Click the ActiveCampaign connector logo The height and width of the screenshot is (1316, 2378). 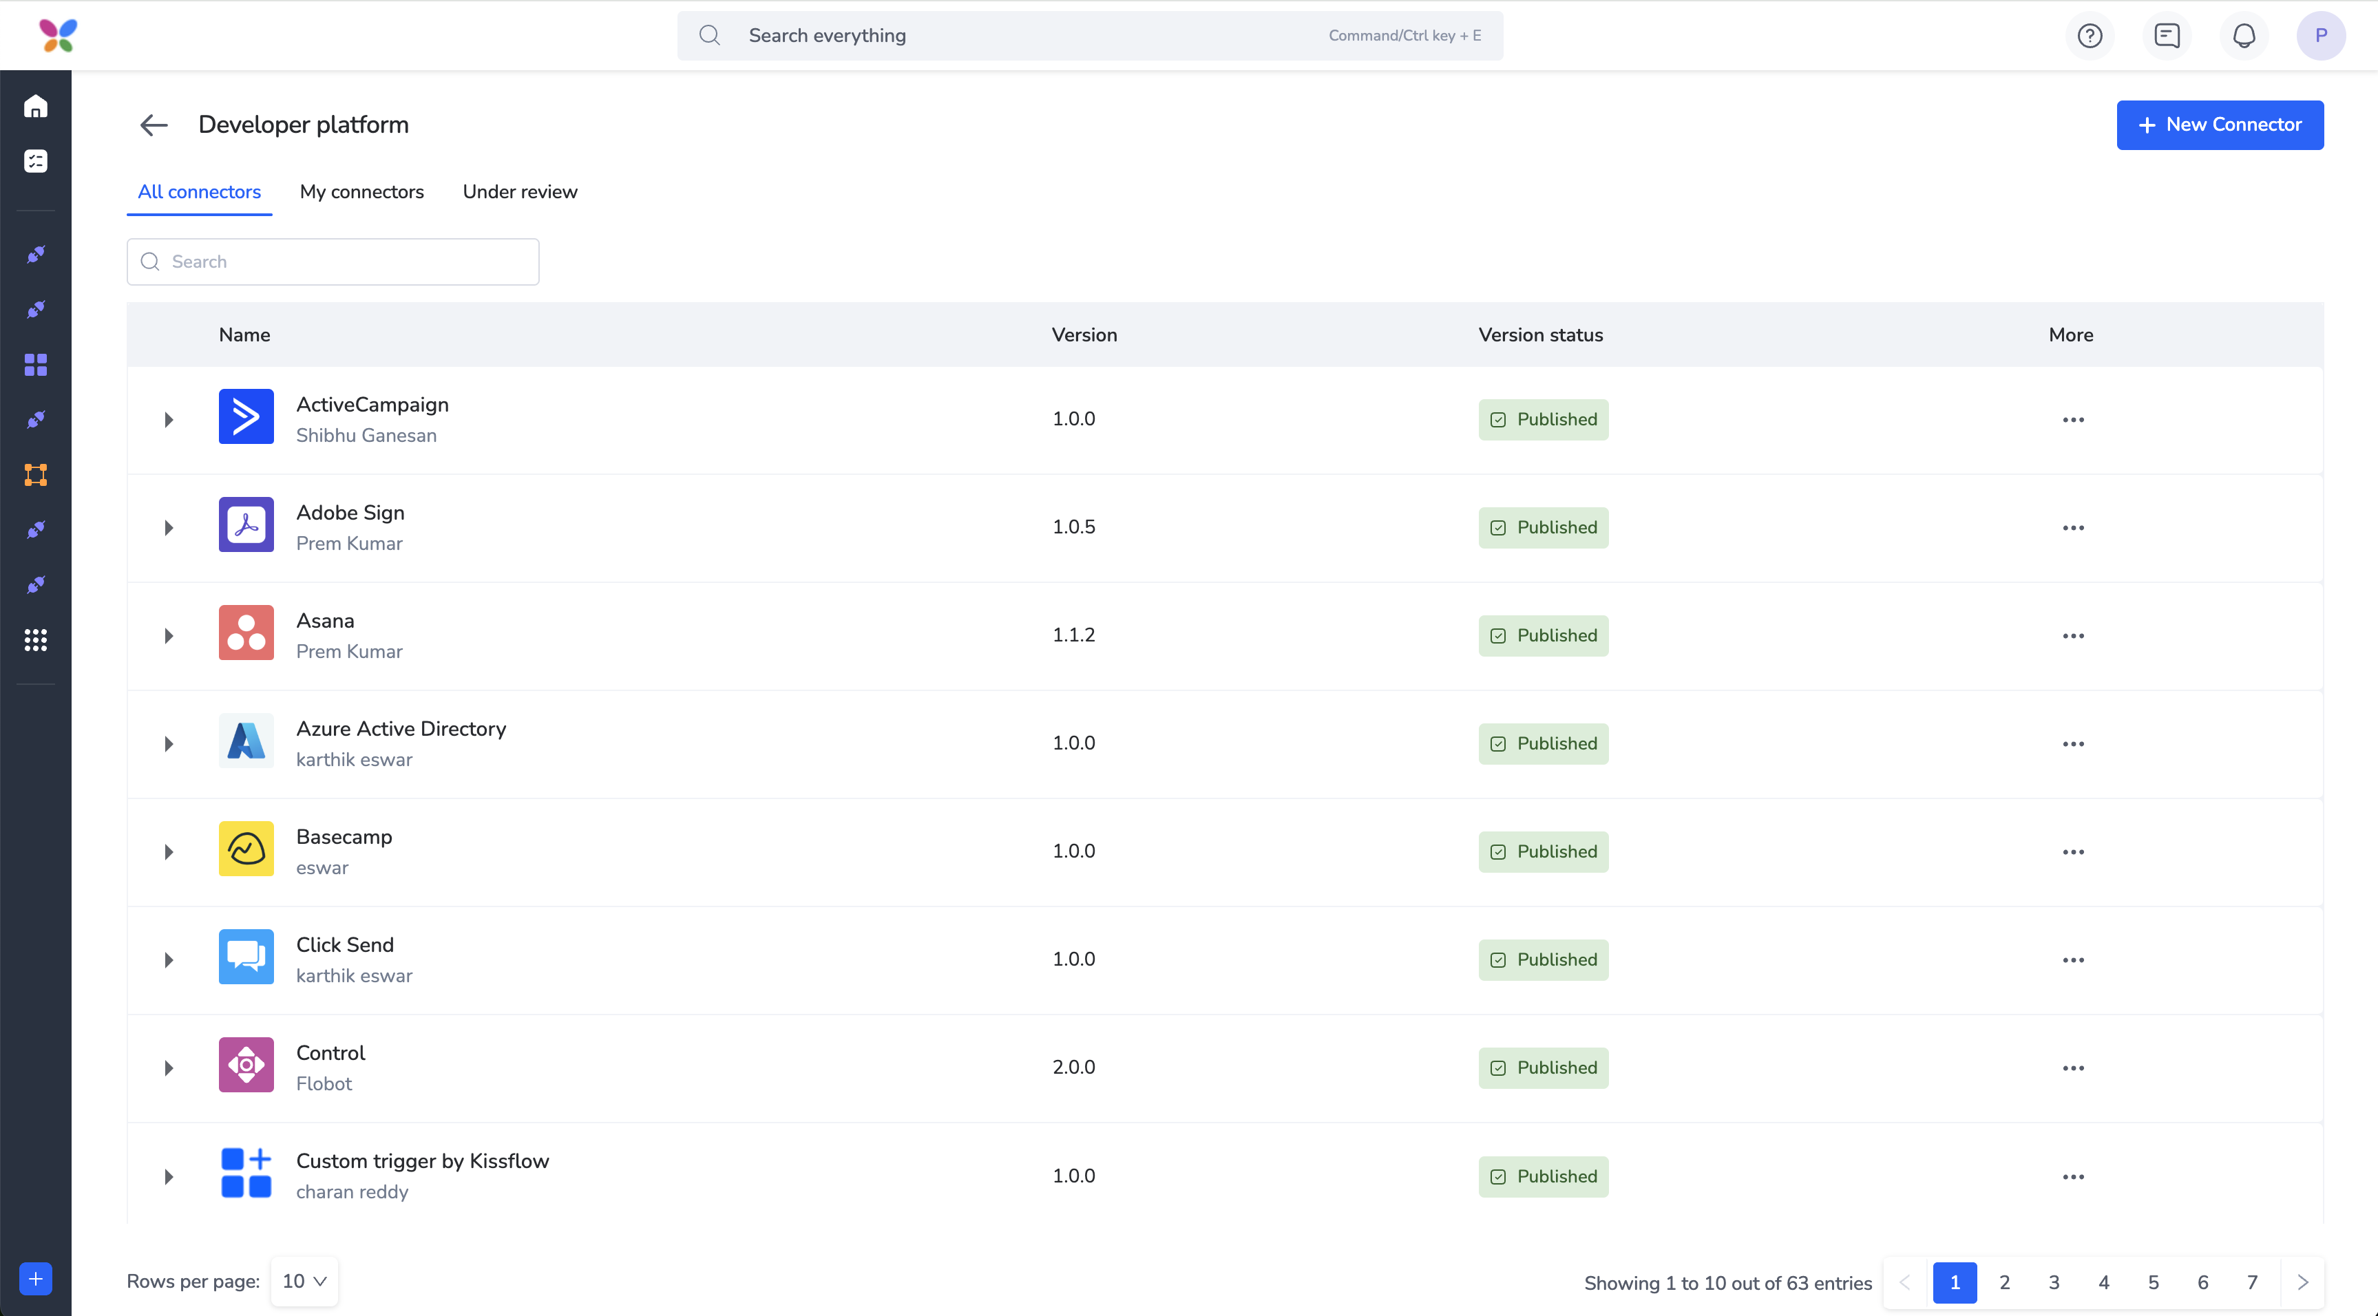coord(246,416)
